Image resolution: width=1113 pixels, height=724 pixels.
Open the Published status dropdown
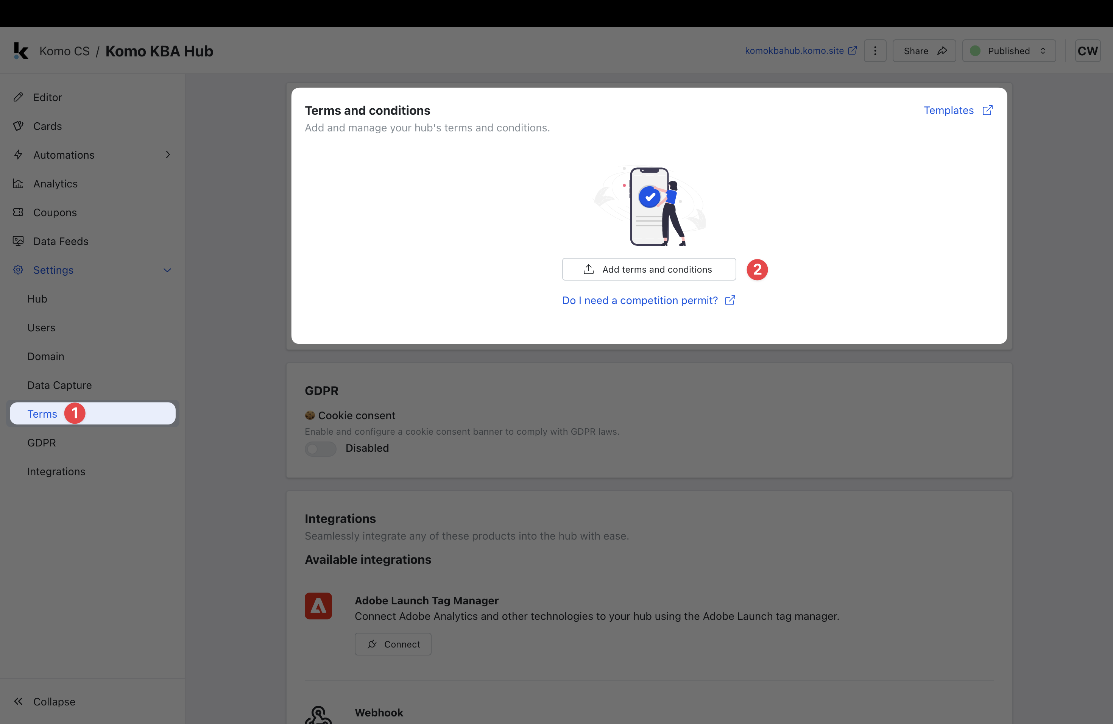pyautogui.click(x=1009, y=50)
